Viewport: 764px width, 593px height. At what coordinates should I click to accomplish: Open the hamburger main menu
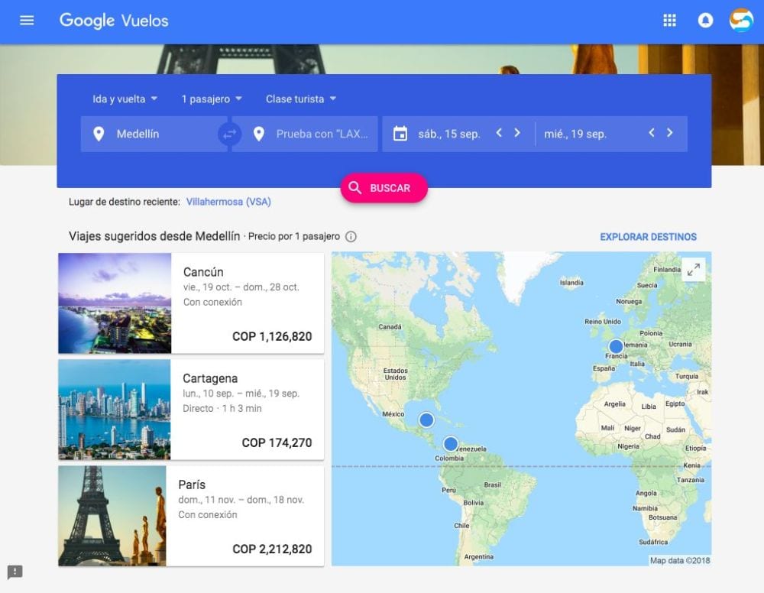[x=27, y=21]
